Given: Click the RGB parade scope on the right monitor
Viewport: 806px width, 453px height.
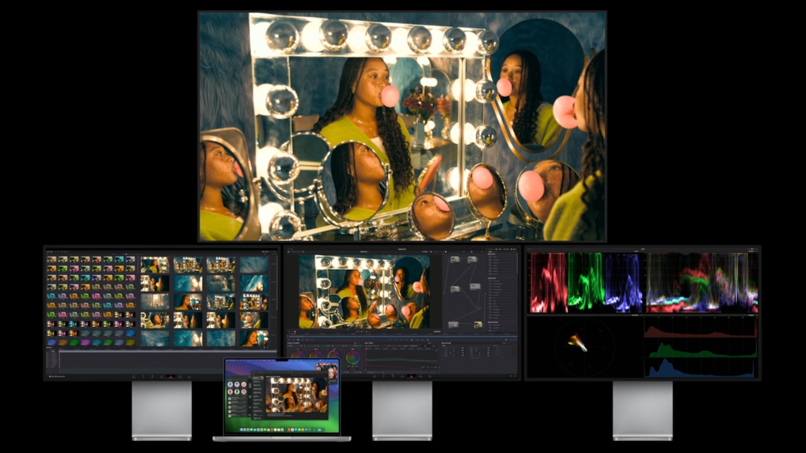Looking at the screenshot, I should (x=586, y=282).
